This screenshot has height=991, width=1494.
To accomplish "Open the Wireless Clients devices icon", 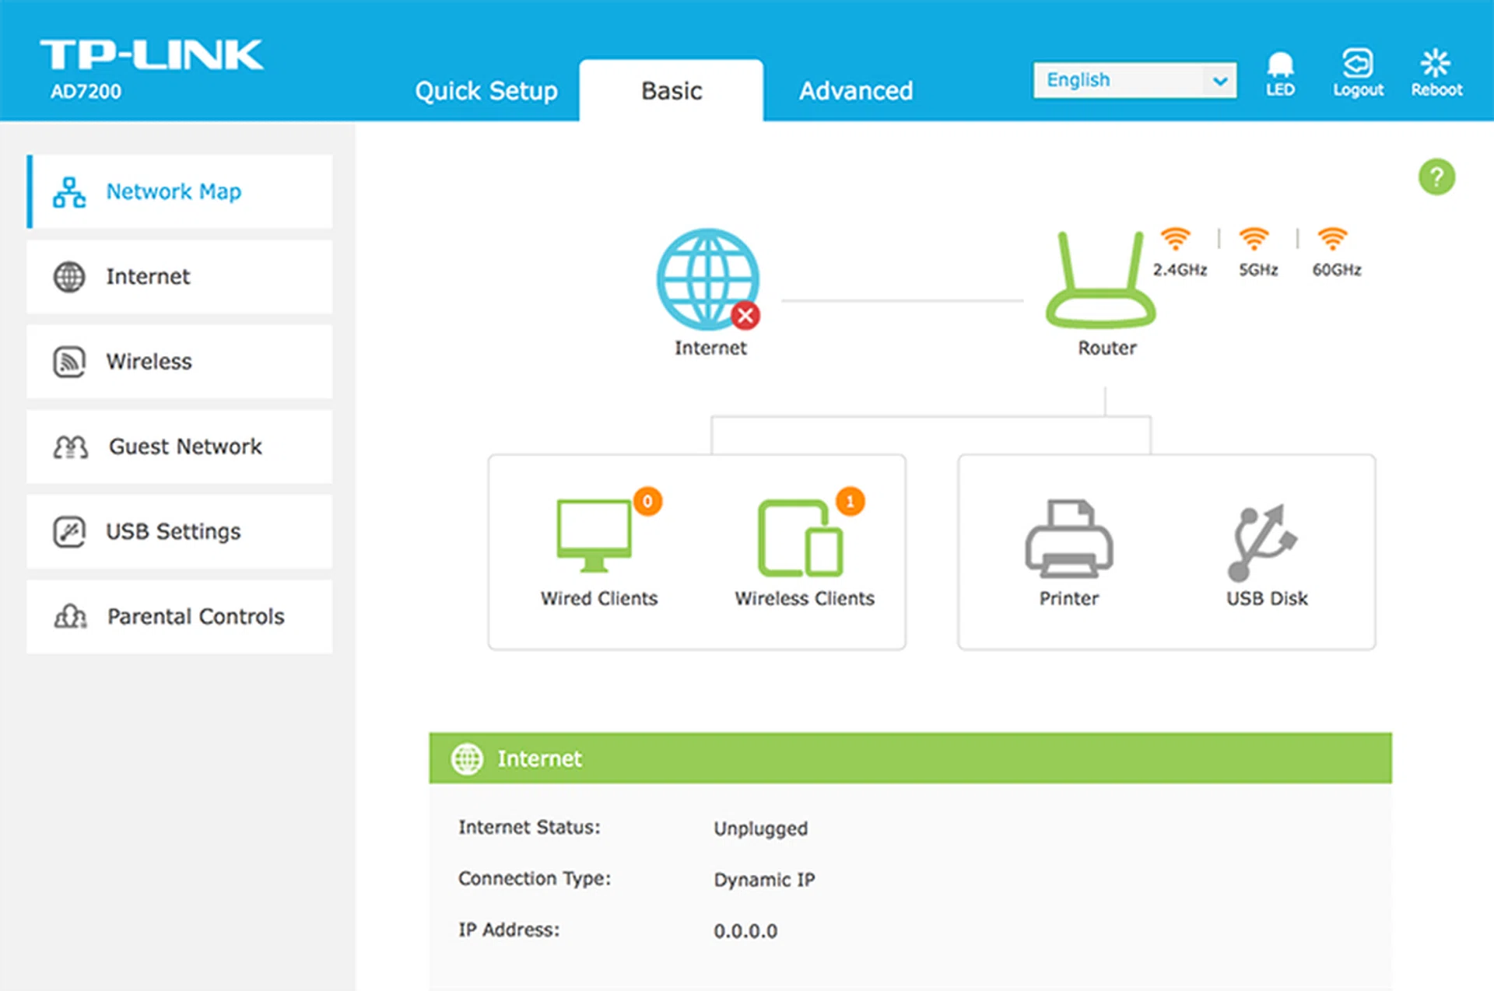I will [801, 538].
